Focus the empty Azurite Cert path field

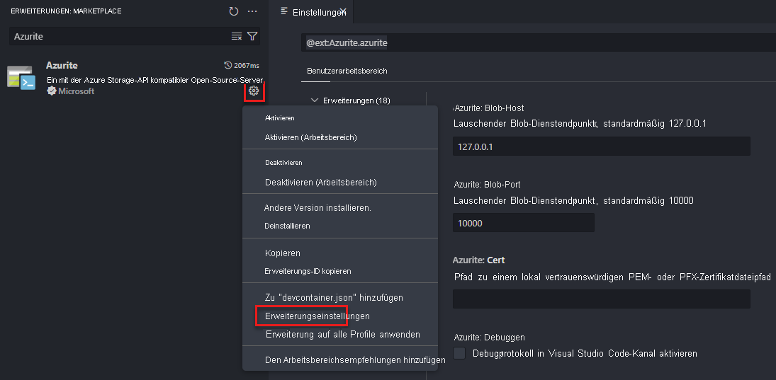coord(601,299)
